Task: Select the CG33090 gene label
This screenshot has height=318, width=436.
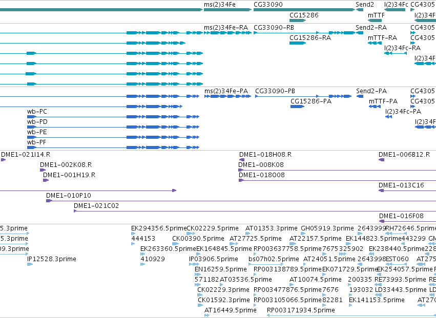Action: tap(268, 5)
